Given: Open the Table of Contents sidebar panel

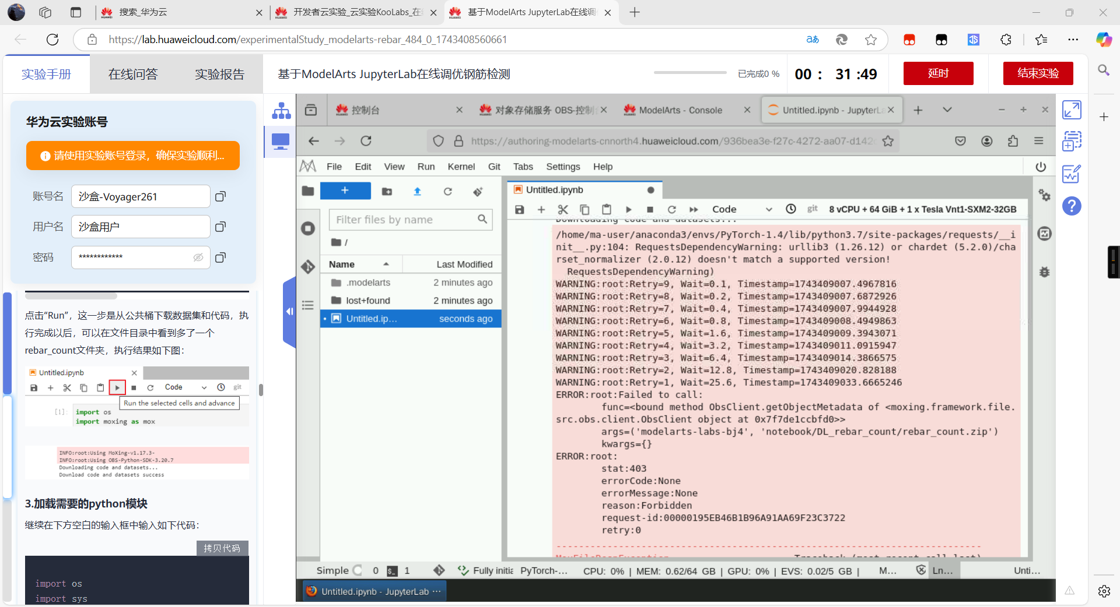Looking at the screenshot, I should tap(308, 305).
